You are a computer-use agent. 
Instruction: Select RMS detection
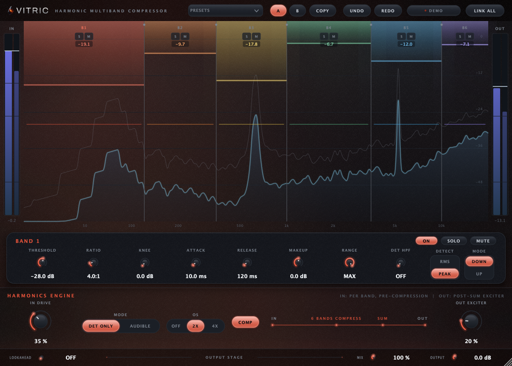point(445,261)
